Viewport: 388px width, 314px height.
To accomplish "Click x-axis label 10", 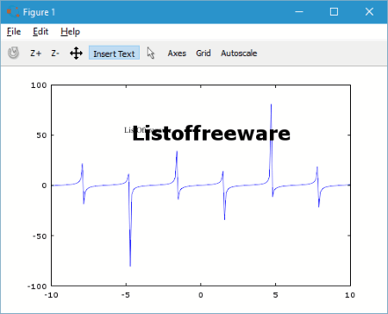I will [350, 295].
